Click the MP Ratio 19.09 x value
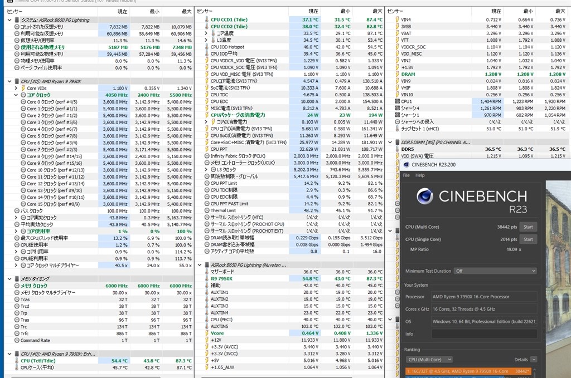Image resolution: width=571 pixels, height=378 pixels. [514, 249]
